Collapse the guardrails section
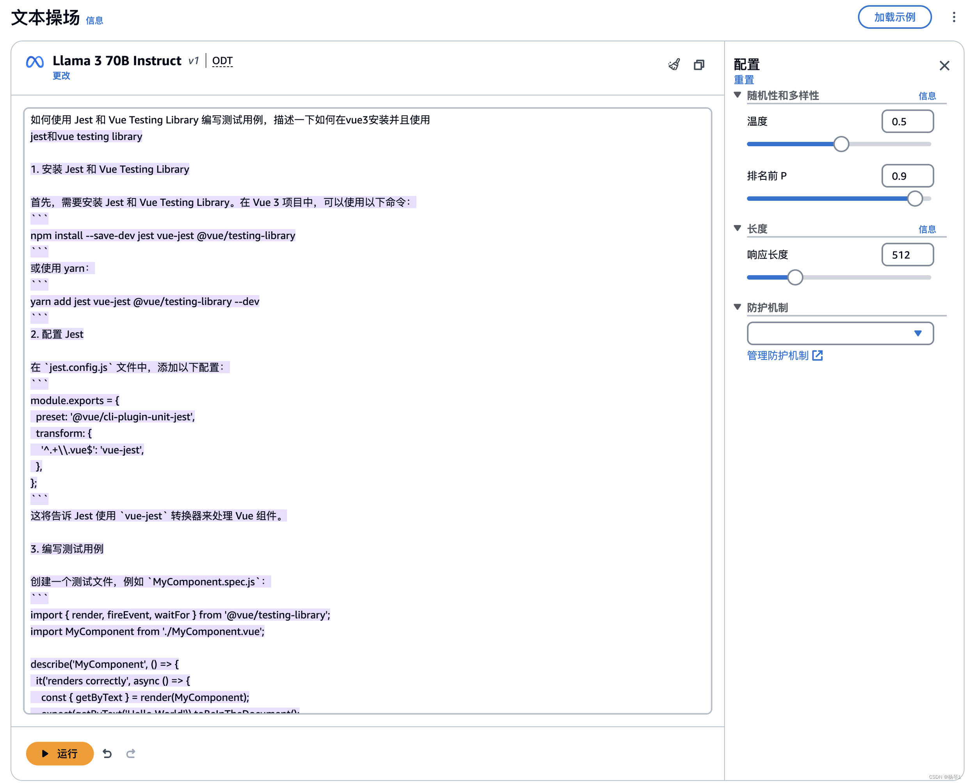Screen dimensions: 967x783 tap(737, 307)
